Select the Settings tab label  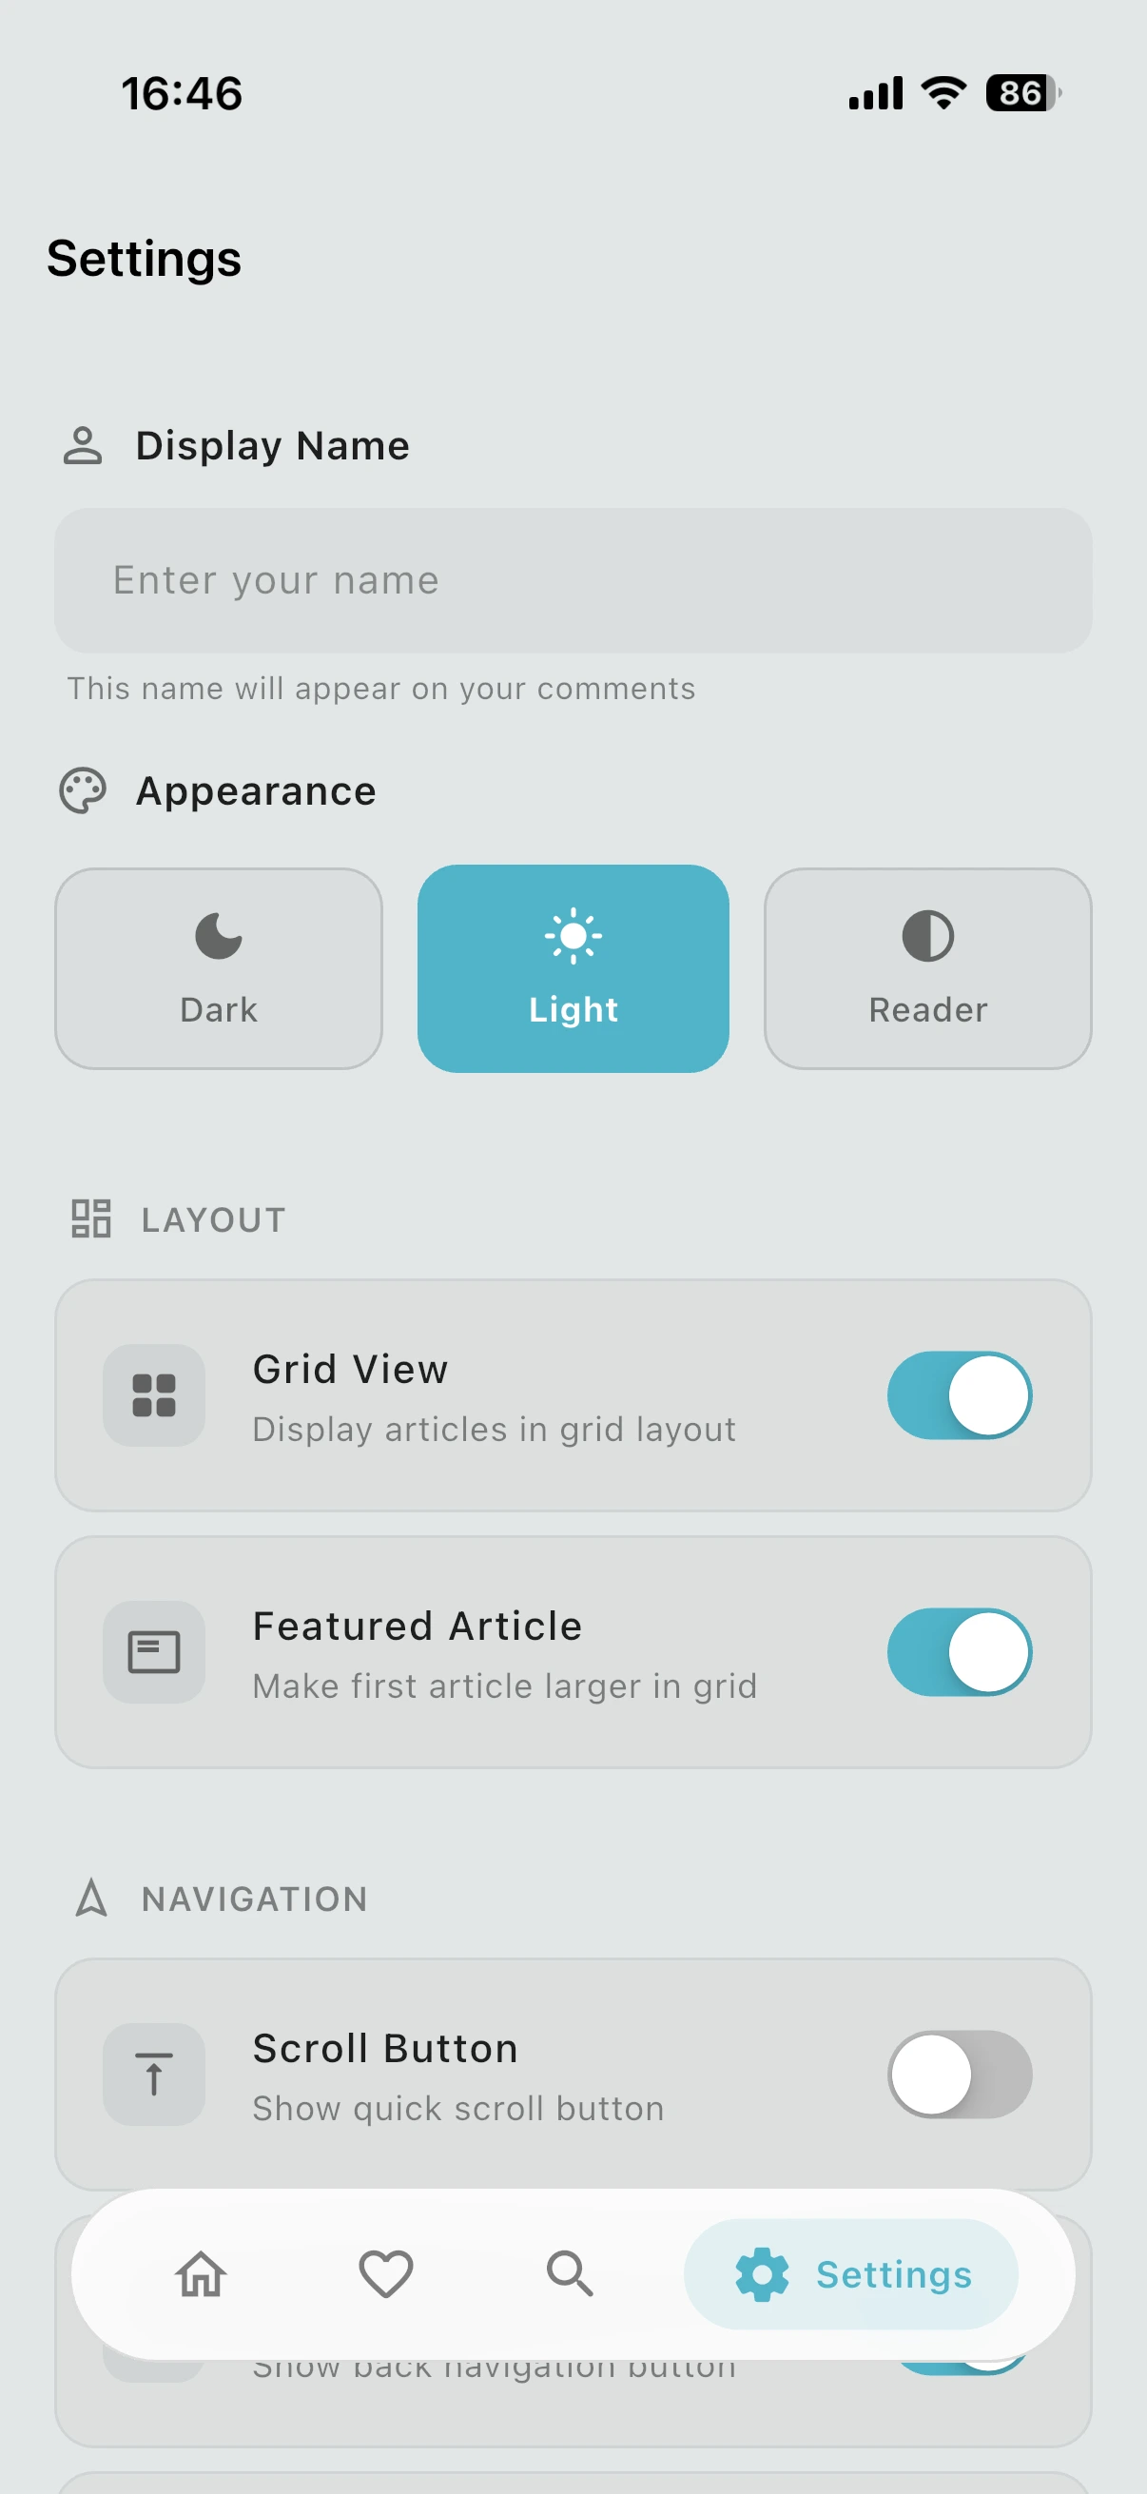click(893, 2274)
